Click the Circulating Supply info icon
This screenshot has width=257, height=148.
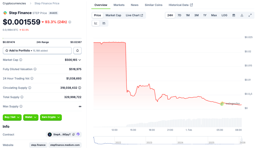pyautogui.click(x=30, y=88)
